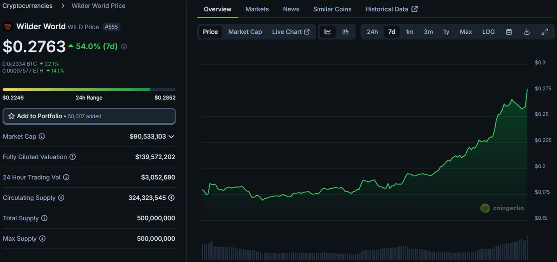557x262 pixels.
Task: Open the calendar date range picker
Action: tap(509, 32)
